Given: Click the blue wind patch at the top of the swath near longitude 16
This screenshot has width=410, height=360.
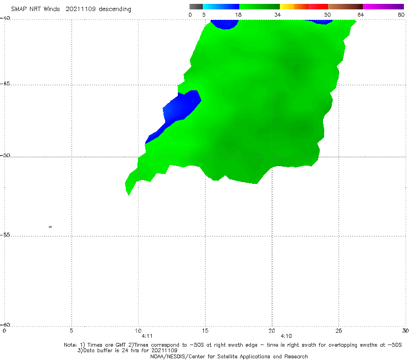Looking at the screenshot, I should [224, 24].
